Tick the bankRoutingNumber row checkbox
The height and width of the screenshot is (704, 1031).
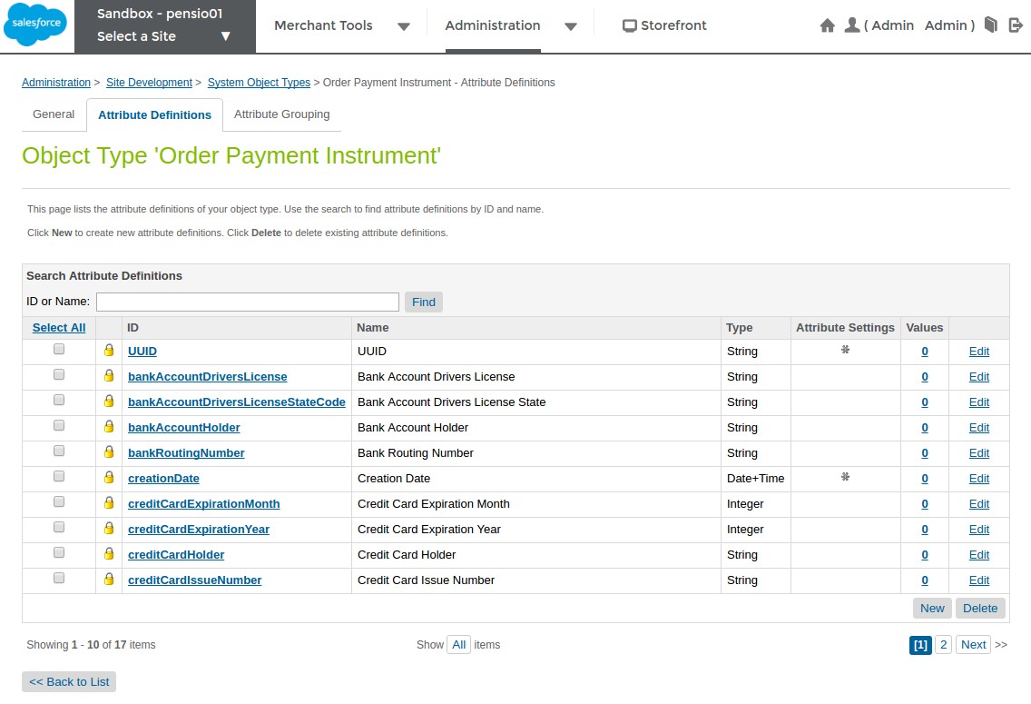(59, 451)
